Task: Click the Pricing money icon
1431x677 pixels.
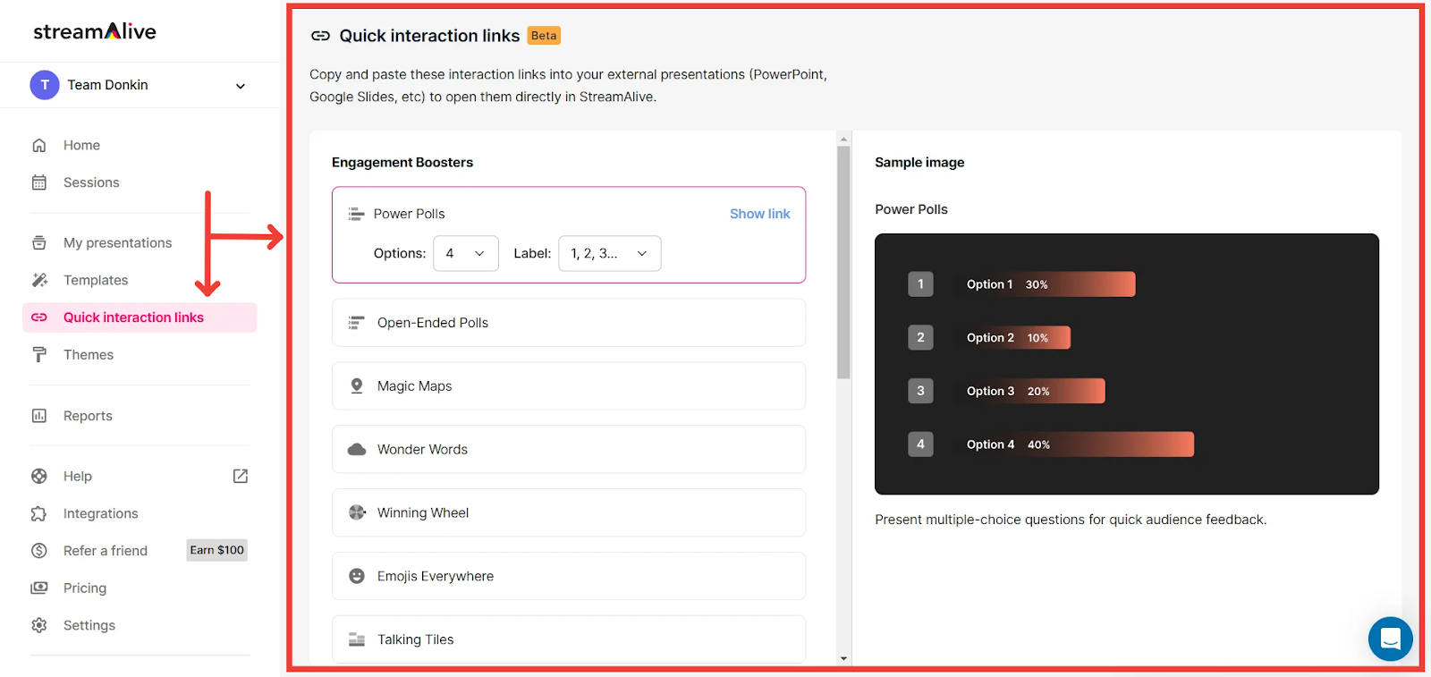Action: (x=39, y=588)
